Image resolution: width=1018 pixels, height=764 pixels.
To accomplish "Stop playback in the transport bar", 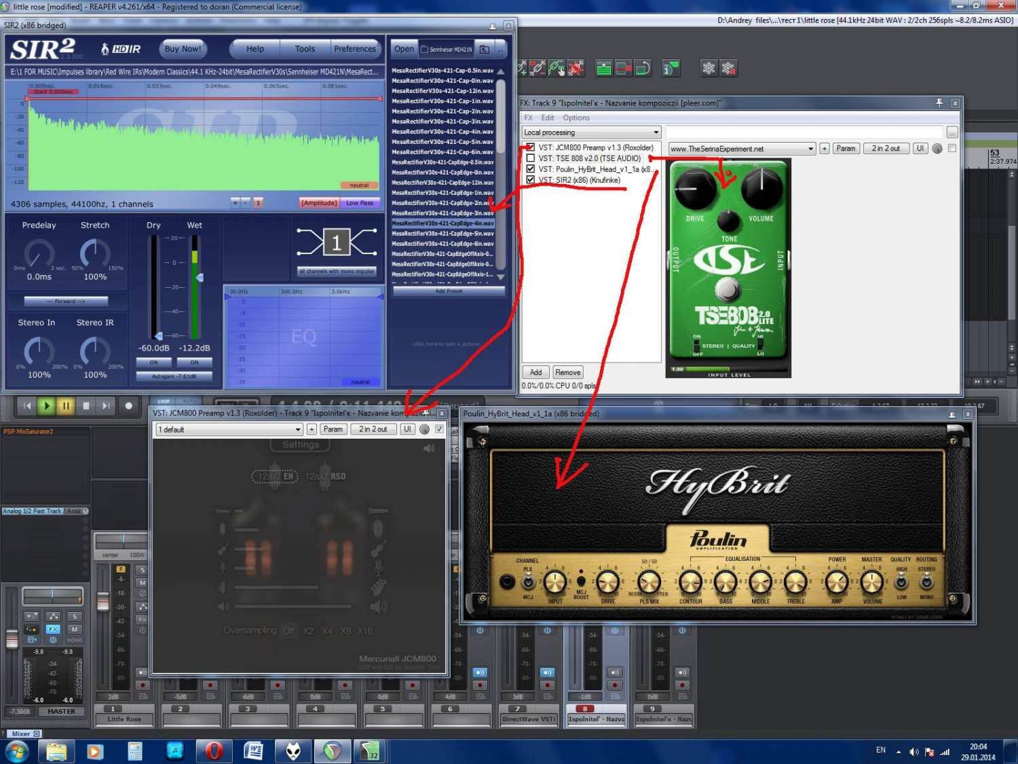I will click(86, 406).
